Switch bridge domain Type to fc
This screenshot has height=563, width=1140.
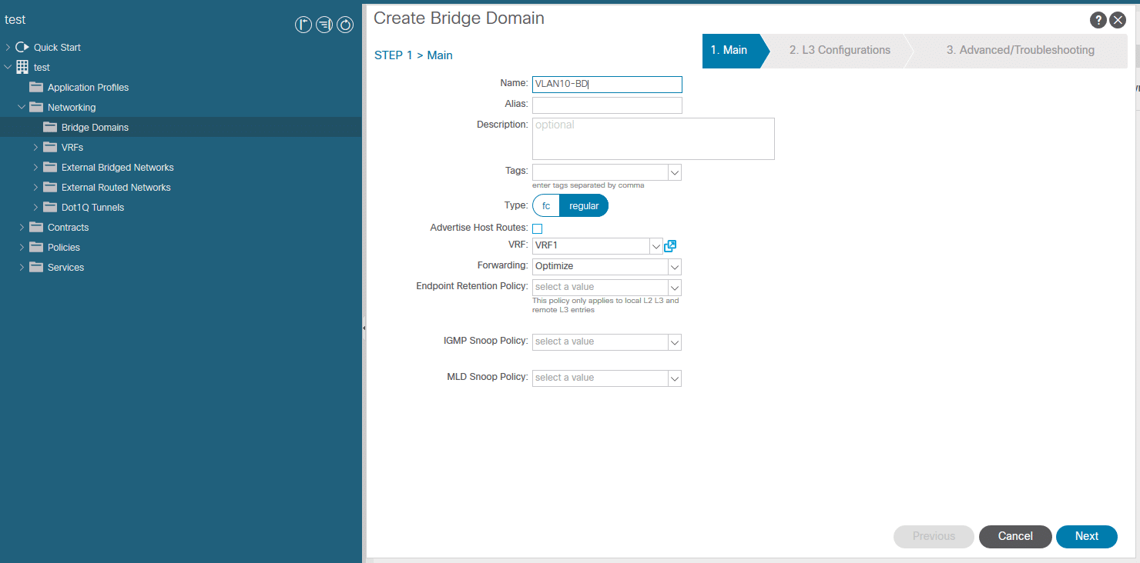[x=545, y=205]
